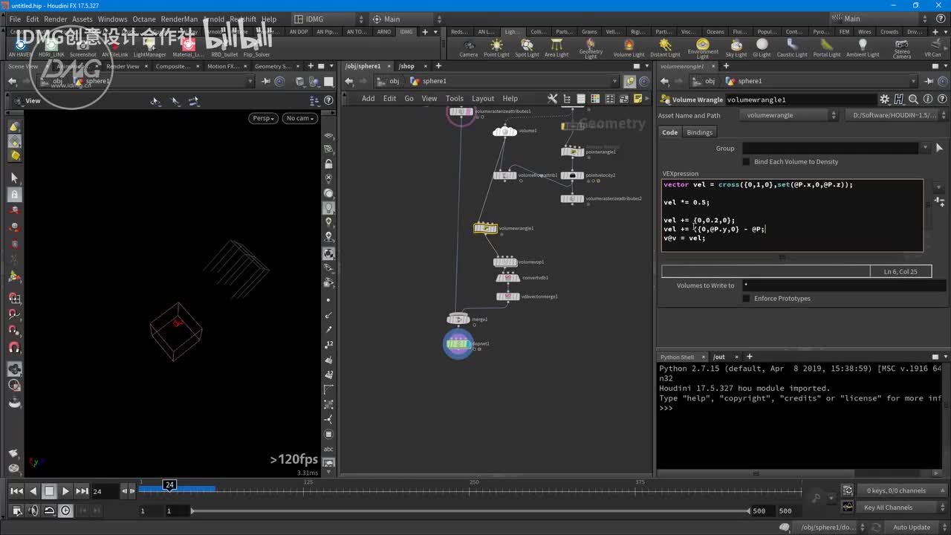This screenshot has width=951, height=535.
Task: Open the Persp viewport dropdown
Action: tap(263, 118)
